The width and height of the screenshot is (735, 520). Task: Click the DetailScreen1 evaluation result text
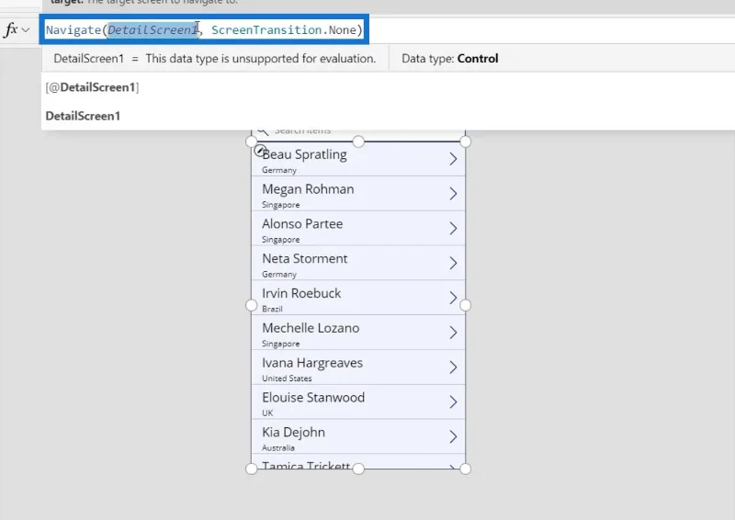coord(215,59)
